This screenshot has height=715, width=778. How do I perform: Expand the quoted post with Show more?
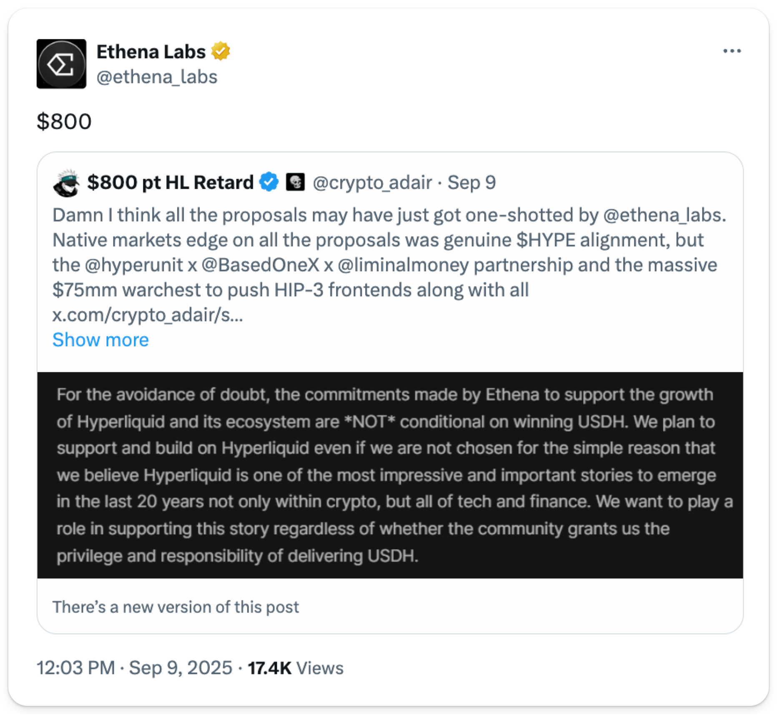100,340
